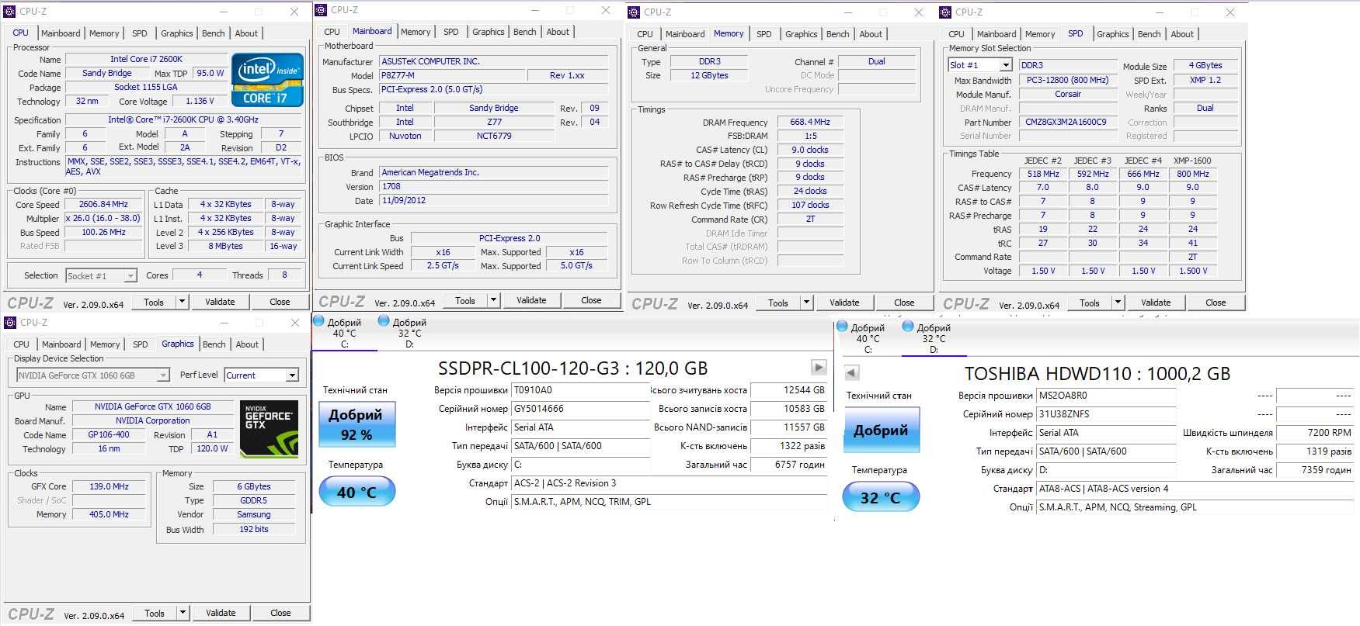Click the P8Z77-M motherboard model field
The width and height of the screenshot is (1360, 626).
(x=452, y=75)
